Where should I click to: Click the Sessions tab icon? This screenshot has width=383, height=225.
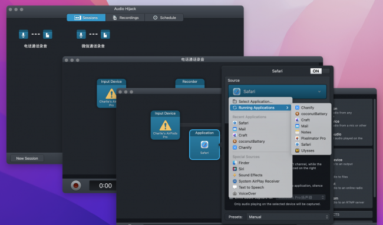click(x=77, y=18)
